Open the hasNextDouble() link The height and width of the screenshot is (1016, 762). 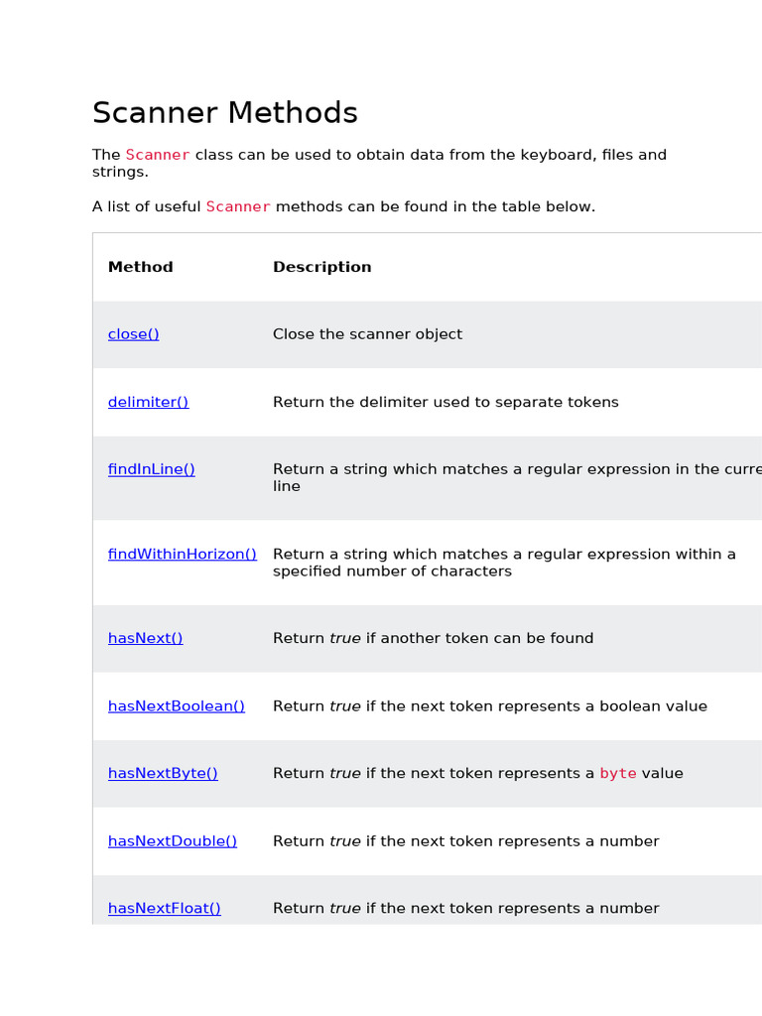[173, 841]
